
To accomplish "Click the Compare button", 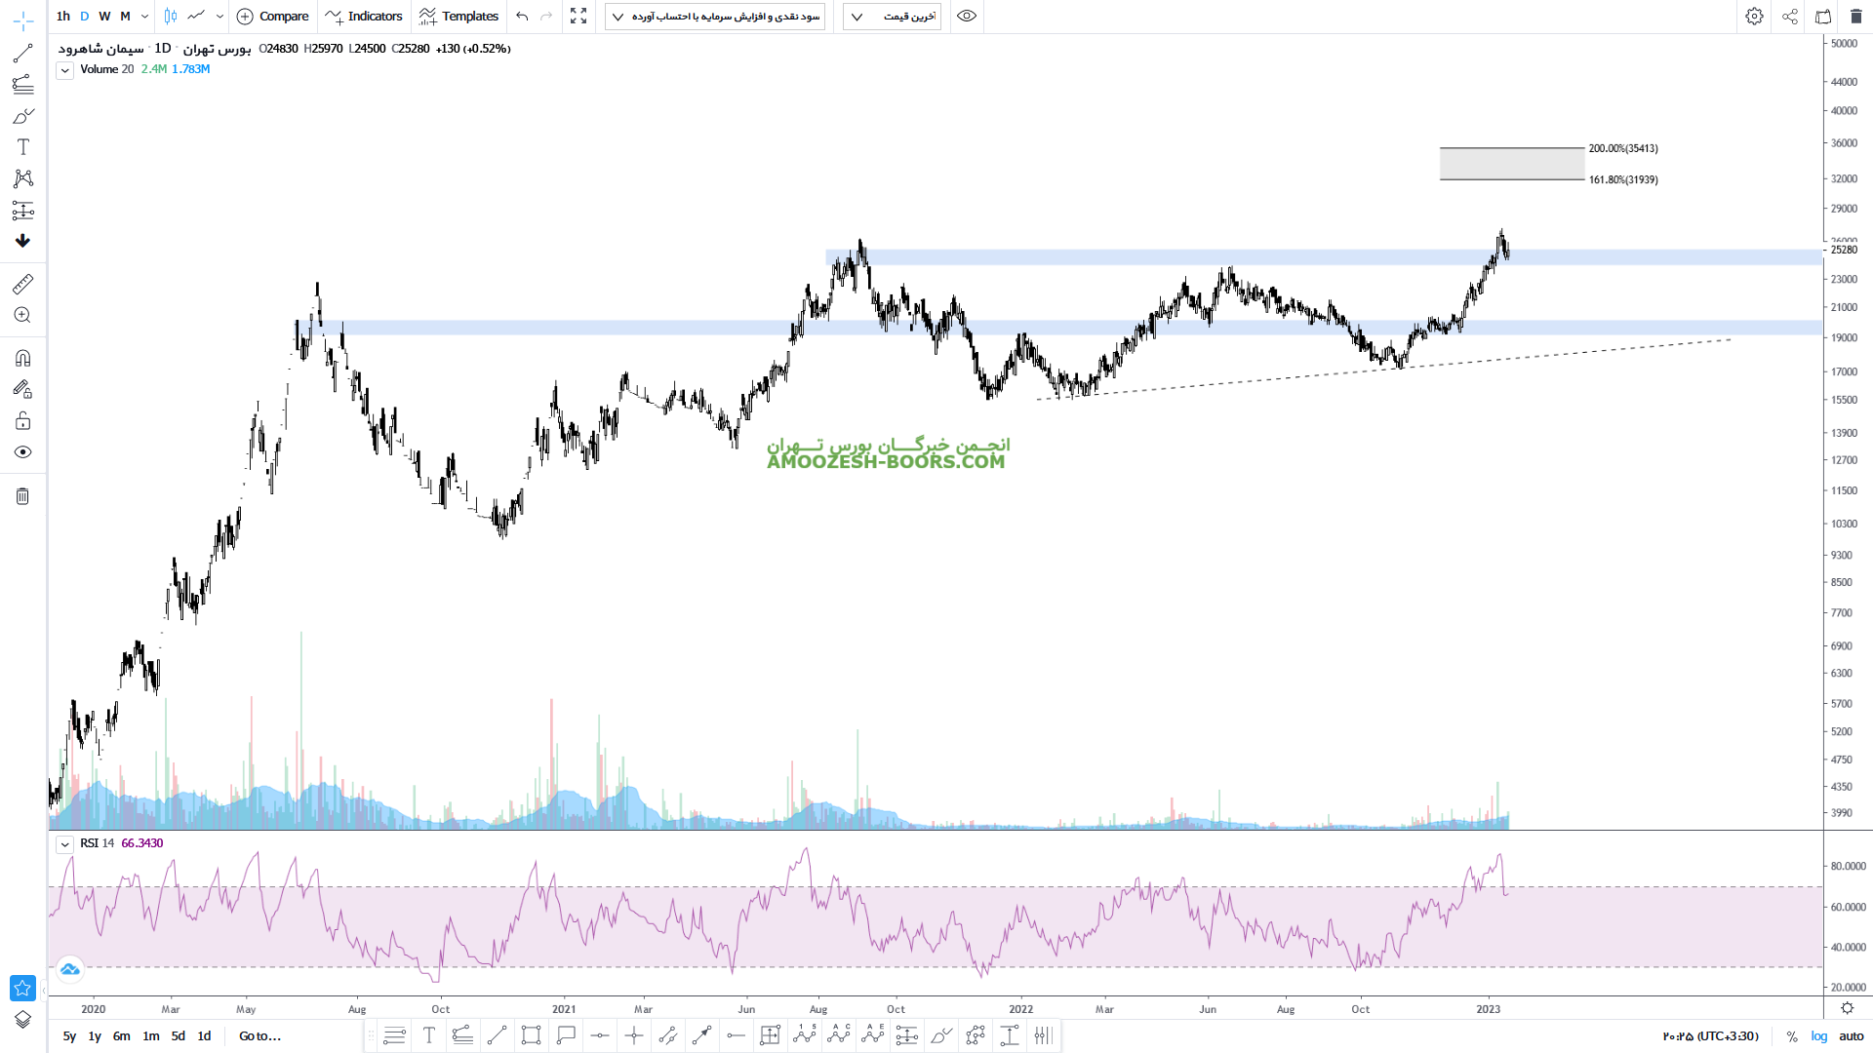I will tap(273, 16).
